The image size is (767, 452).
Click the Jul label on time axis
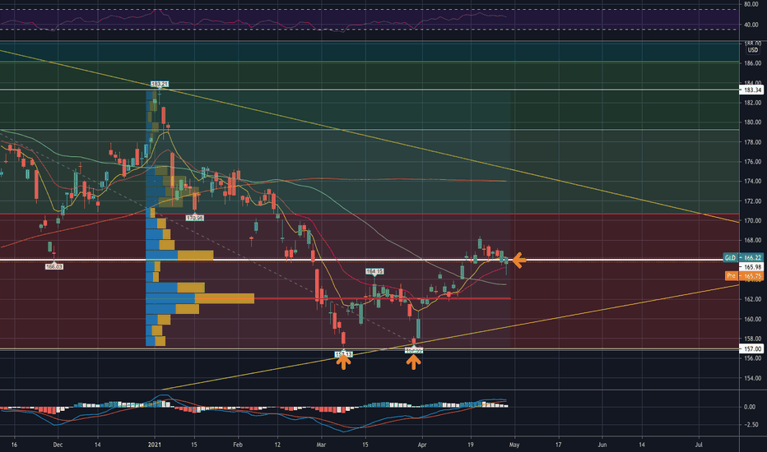point(699,445)
